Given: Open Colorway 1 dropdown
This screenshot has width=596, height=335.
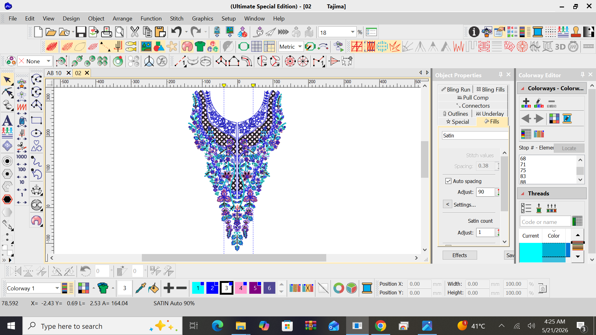Looking at the screenshot, I should pos(57,288).
